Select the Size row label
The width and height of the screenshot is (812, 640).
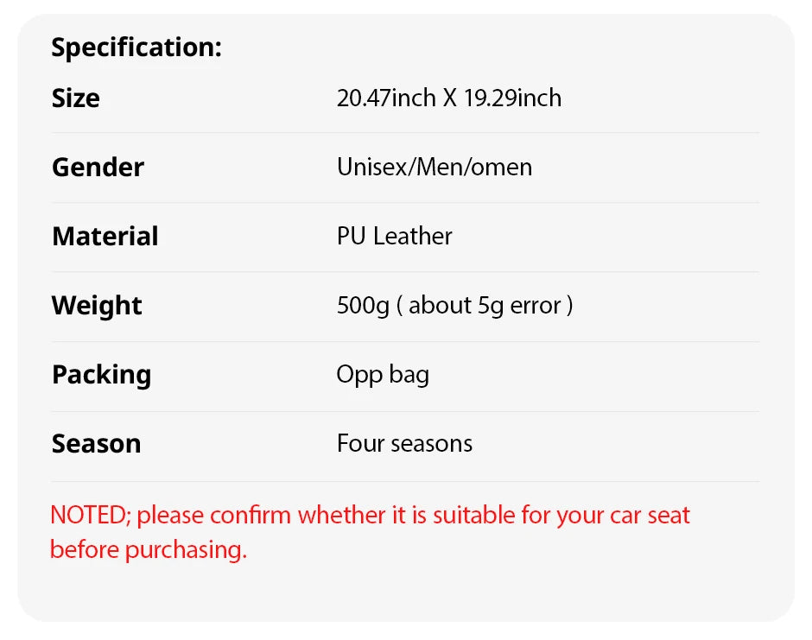(75, 98)
